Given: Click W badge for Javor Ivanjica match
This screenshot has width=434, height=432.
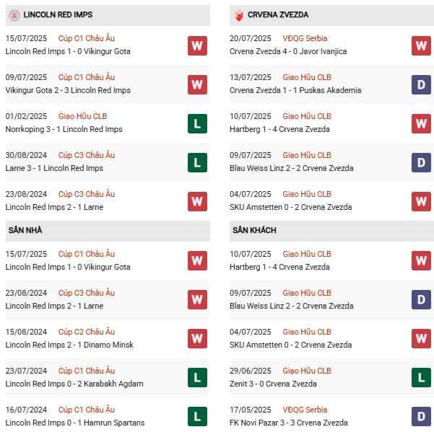Looking at the screenshot, I should (x=421, y=46).
